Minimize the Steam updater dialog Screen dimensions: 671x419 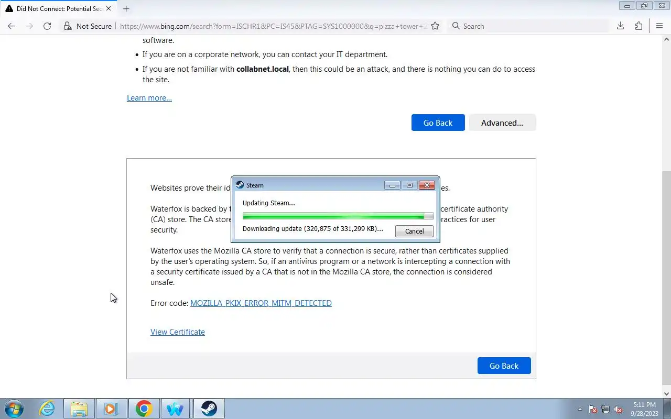click(392, 185)
